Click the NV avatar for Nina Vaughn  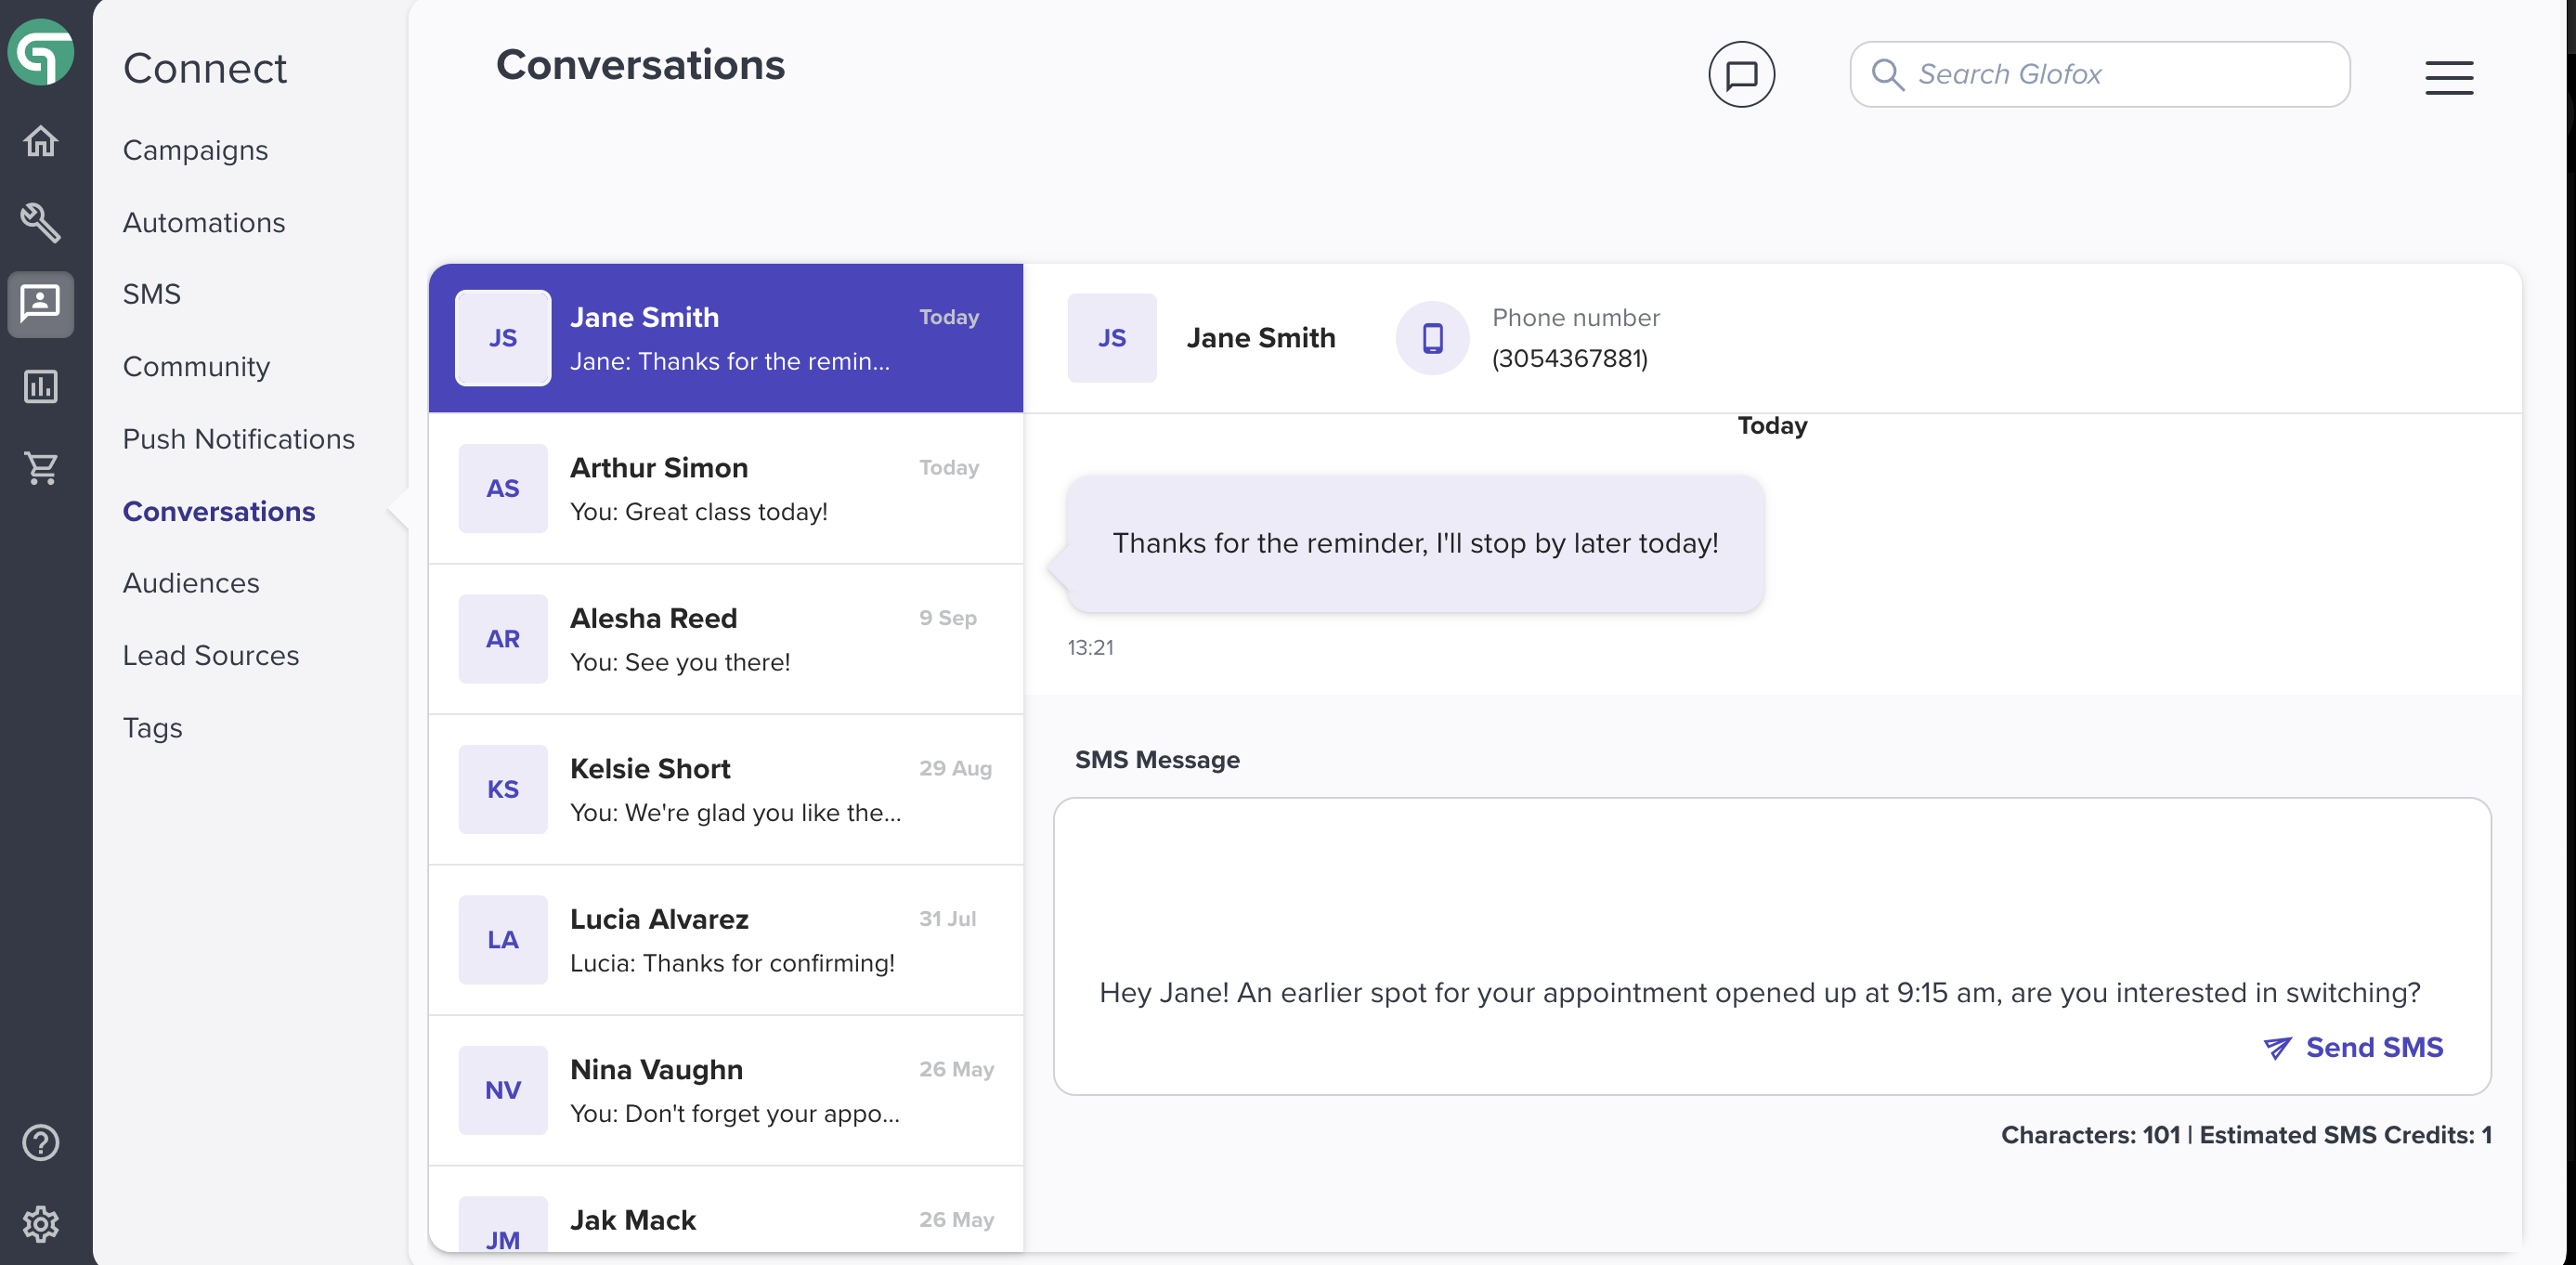pos(503,1090)
